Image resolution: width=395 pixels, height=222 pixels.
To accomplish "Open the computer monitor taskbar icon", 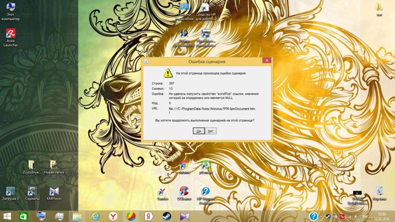I will pyautogui.click(x=41, y=216).
